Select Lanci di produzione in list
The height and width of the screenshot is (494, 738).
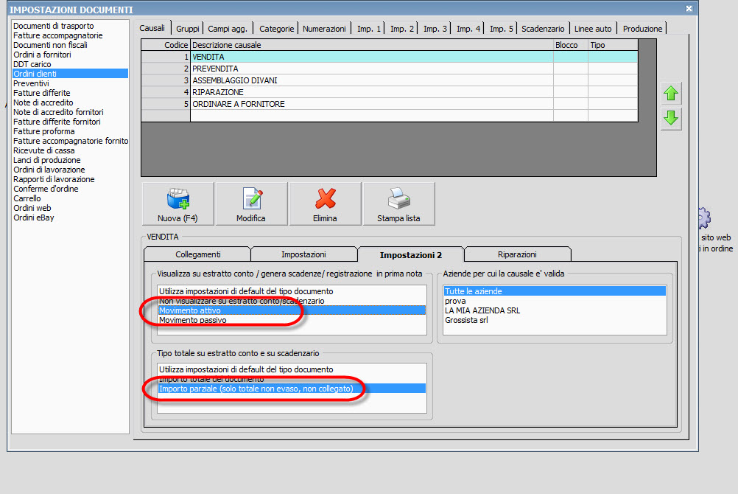point(70,160)
